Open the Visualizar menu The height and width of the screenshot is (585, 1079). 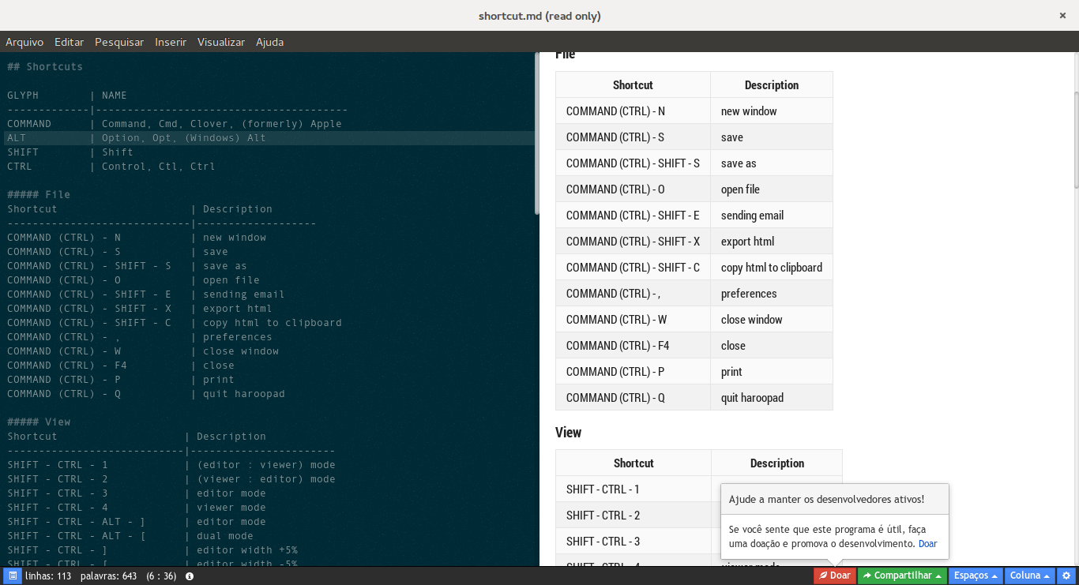coord(221,42)
